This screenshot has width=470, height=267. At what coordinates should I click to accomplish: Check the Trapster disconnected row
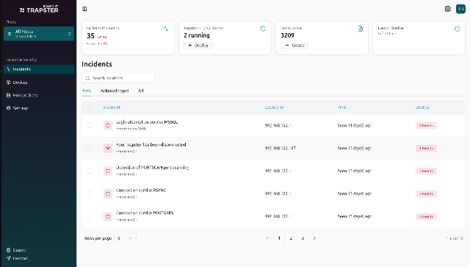89,148
